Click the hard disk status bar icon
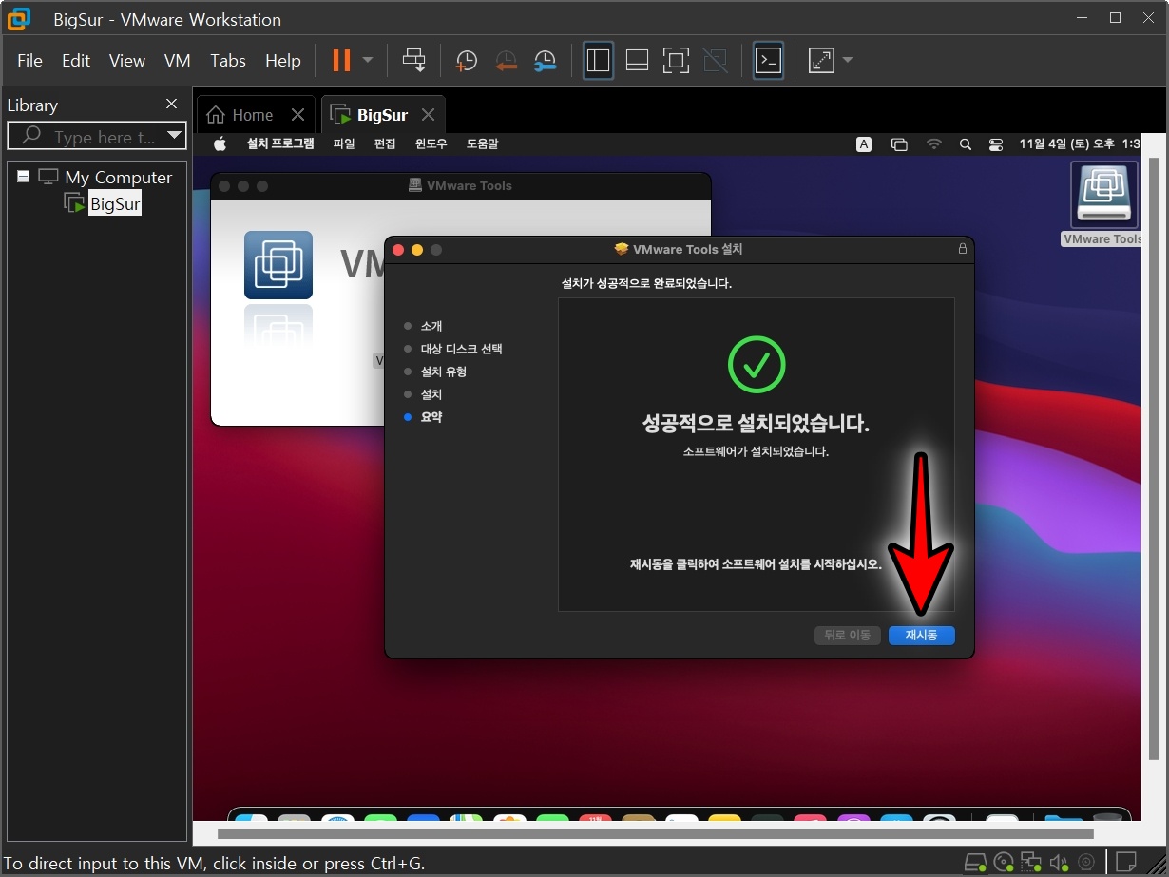Screen dimensions: 1169x877 tap(975, 863)
